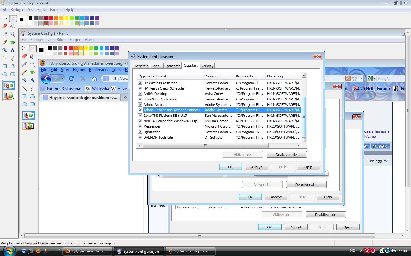
Task: Click the startup list's scroll-up arrow
Action: (304, 76)
